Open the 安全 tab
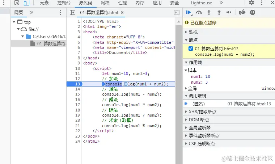Viewport: 275px width, 164px height. (x=174, y=3)
